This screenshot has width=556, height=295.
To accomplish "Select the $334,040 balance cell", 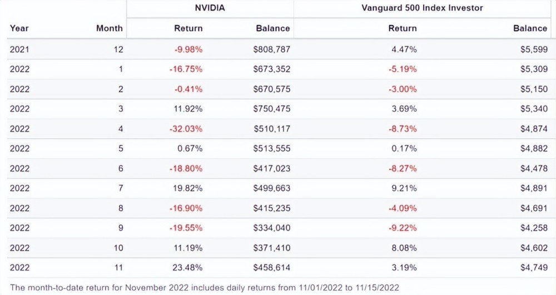I will pyautogui.click(x=271, y=228).
